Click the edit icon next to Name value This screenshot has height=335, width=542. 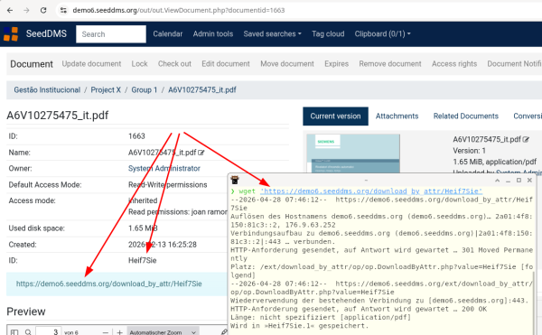point(201,153)
